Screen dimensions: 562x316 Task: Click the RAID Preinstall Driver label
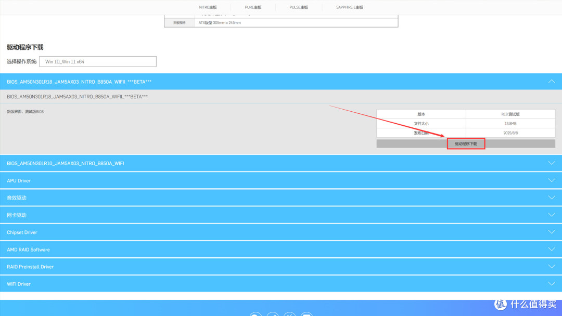[x=30, y=267]
